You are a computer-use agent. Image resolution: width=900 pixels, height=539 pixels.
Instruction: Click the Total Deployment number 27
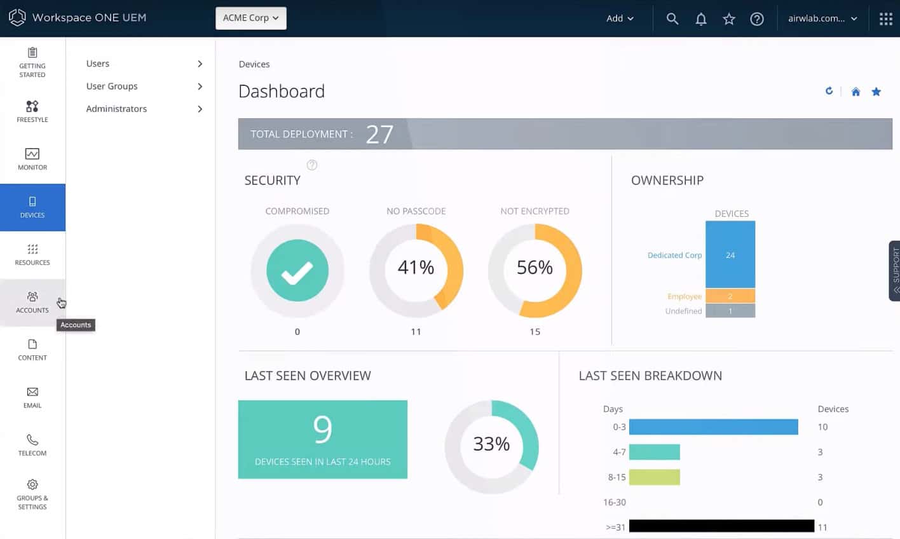click(x=379, y=134)
